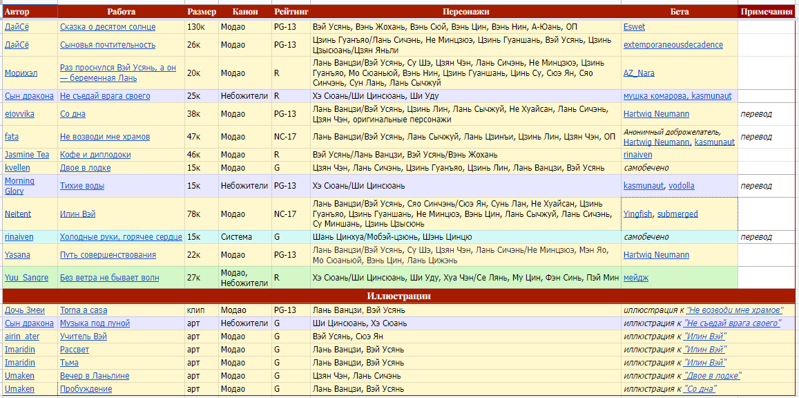Open the work 'Со дна'
This screenshot has height=398, width=799.
click(73, 114)
